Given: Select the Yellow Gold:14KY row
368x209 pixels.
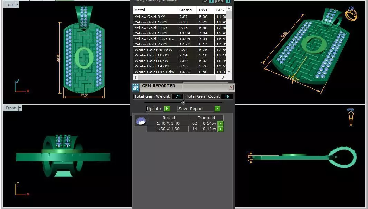Looking at the screenshot, I should [x=180, y=28].
